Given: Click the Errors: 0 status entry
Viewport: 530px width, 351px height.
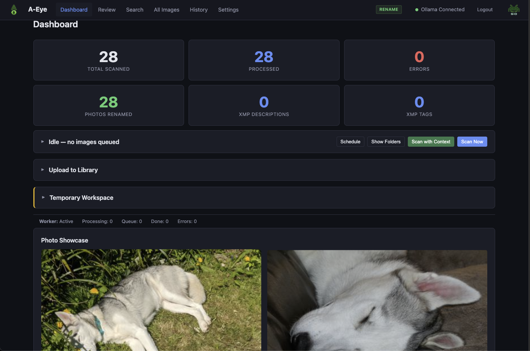Looking at the screenshot, I should (x=187, y=222).
